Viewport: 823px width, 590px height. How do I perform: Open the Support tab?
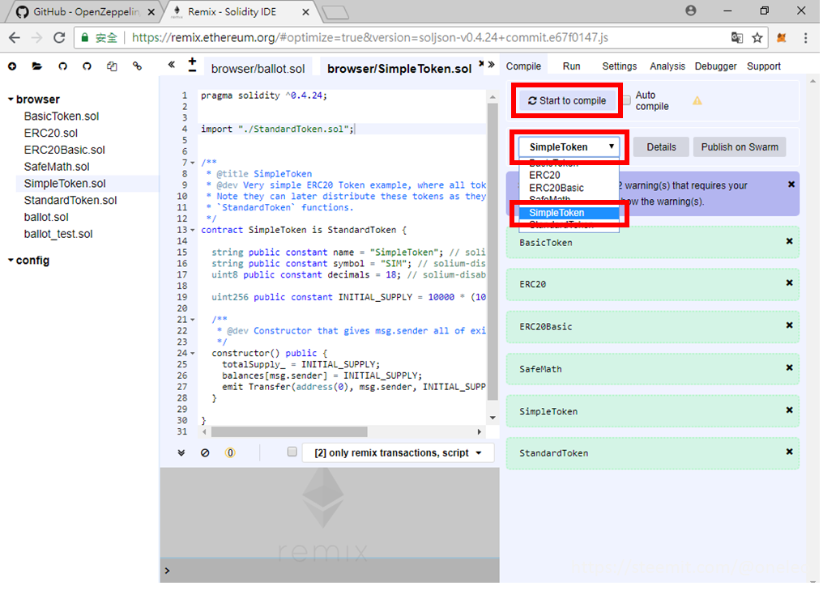click(764, 66)
